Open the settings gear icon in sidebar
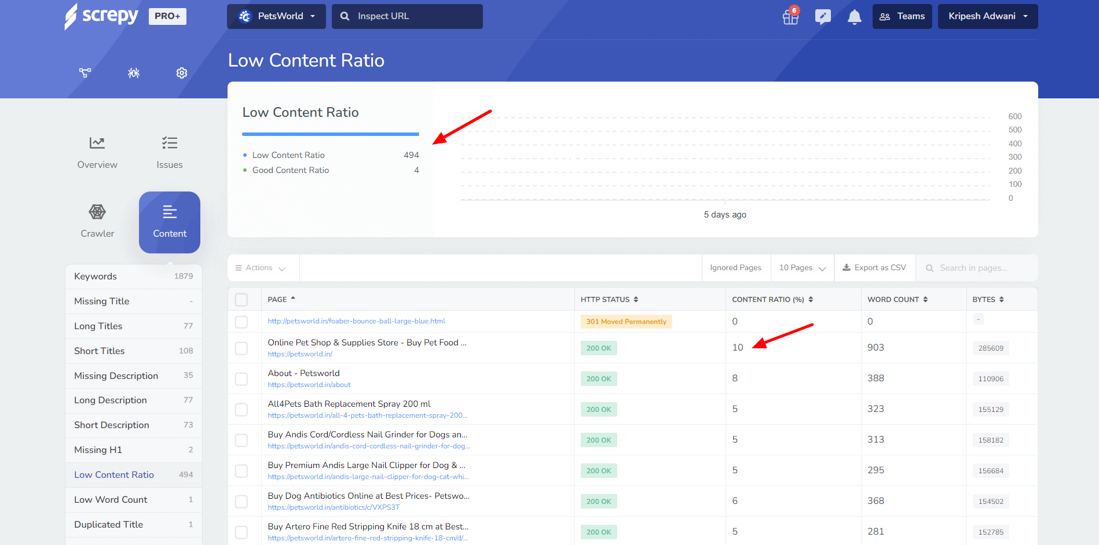 point(182,73)
